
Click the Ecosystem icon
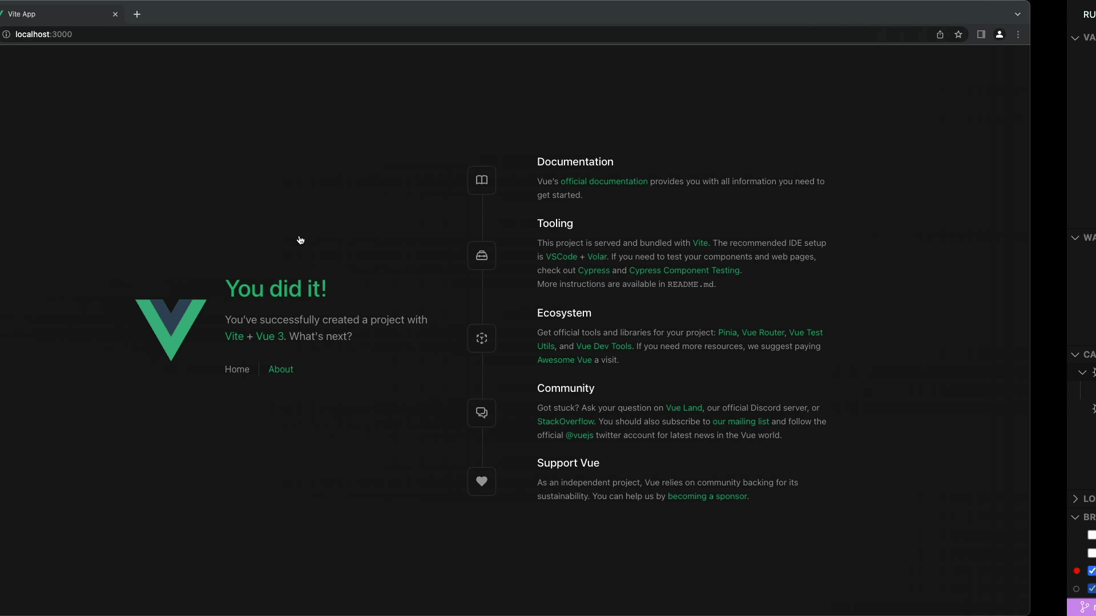482,338
